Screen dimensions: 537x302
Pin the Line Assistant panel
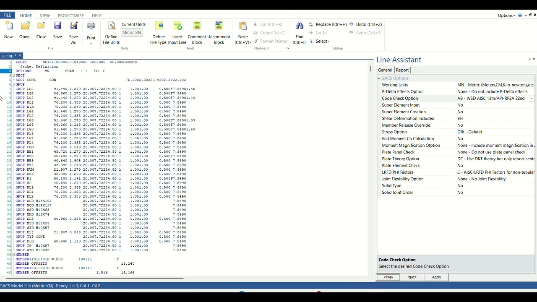point(529,59)
